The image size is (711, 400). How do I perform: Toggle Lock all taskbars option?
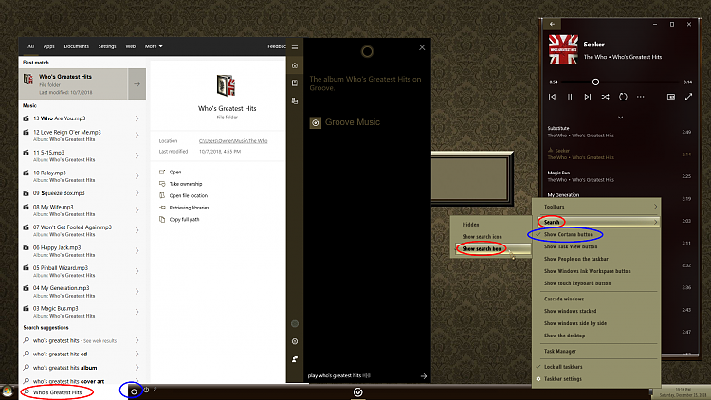(564, 367)
